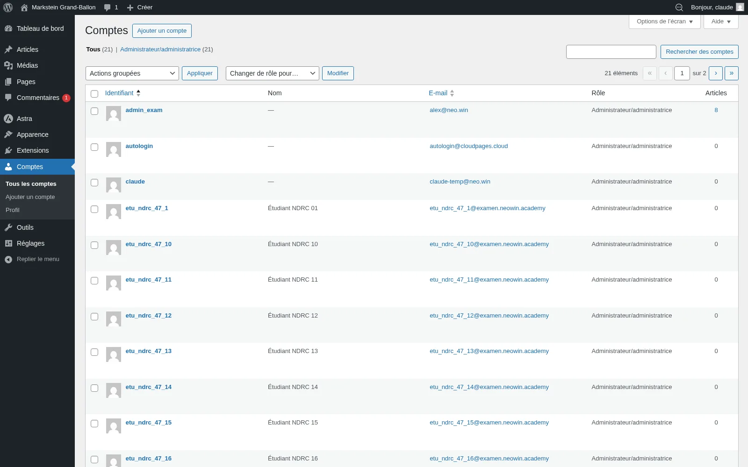Select Tous les comptes submenu item

point(31,184)
